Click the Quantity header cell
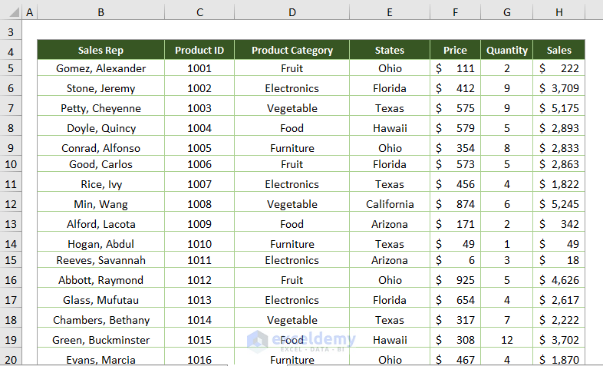Viewport: 603px width, 366px height. 507,50
